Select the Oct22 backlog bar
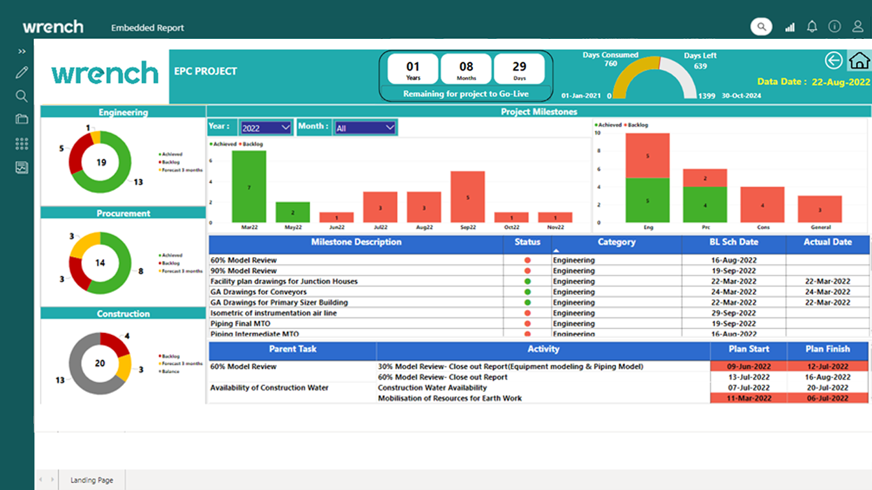The height and width of the screenshot is (490, 872). (x=511, y=218)
